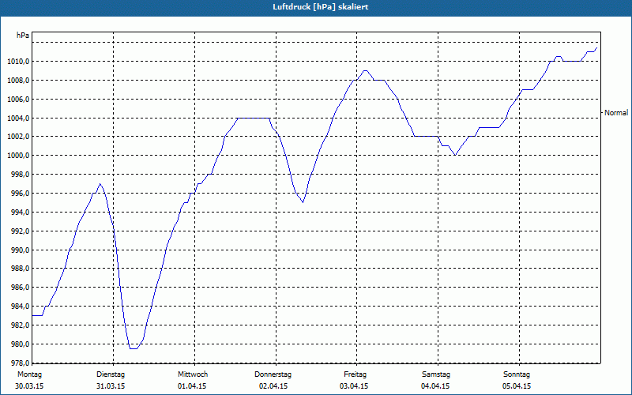Screen dimensions: 632x395
Task: Click the 990,0 axis value
Action: pyautogui.click(x=20, y=250)
